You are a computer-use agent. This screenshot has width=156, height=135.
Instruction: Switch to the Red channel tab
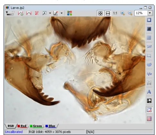(x=22, y=126)
